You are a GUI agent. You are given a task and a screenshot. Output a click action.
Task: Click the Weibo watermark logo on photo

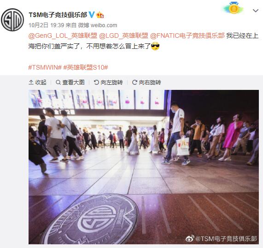click(190, 238)
